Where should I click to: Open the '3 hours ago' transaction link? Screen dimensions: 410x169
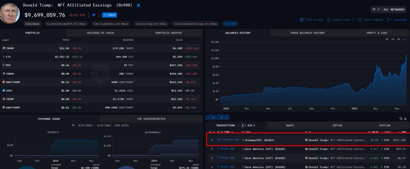coord(226,166)
